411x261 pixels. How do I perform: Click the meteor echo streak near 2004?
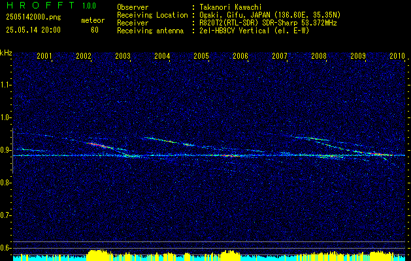(160, 140)
